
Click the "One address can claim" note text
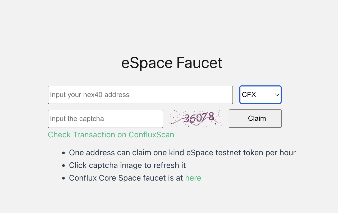(x=182, y=153)
